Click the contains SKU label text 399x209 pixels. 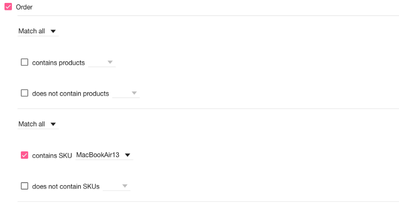coord(52,156)
